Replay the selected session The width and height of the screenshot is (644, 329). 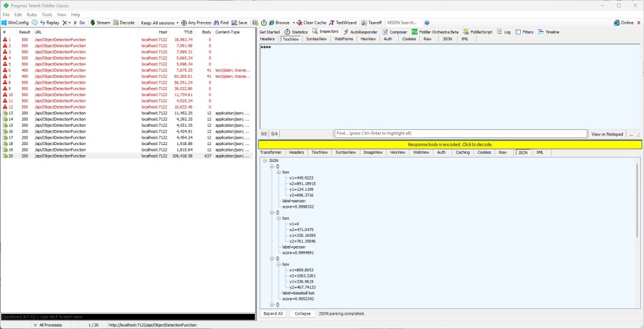[x=49, y=23]
